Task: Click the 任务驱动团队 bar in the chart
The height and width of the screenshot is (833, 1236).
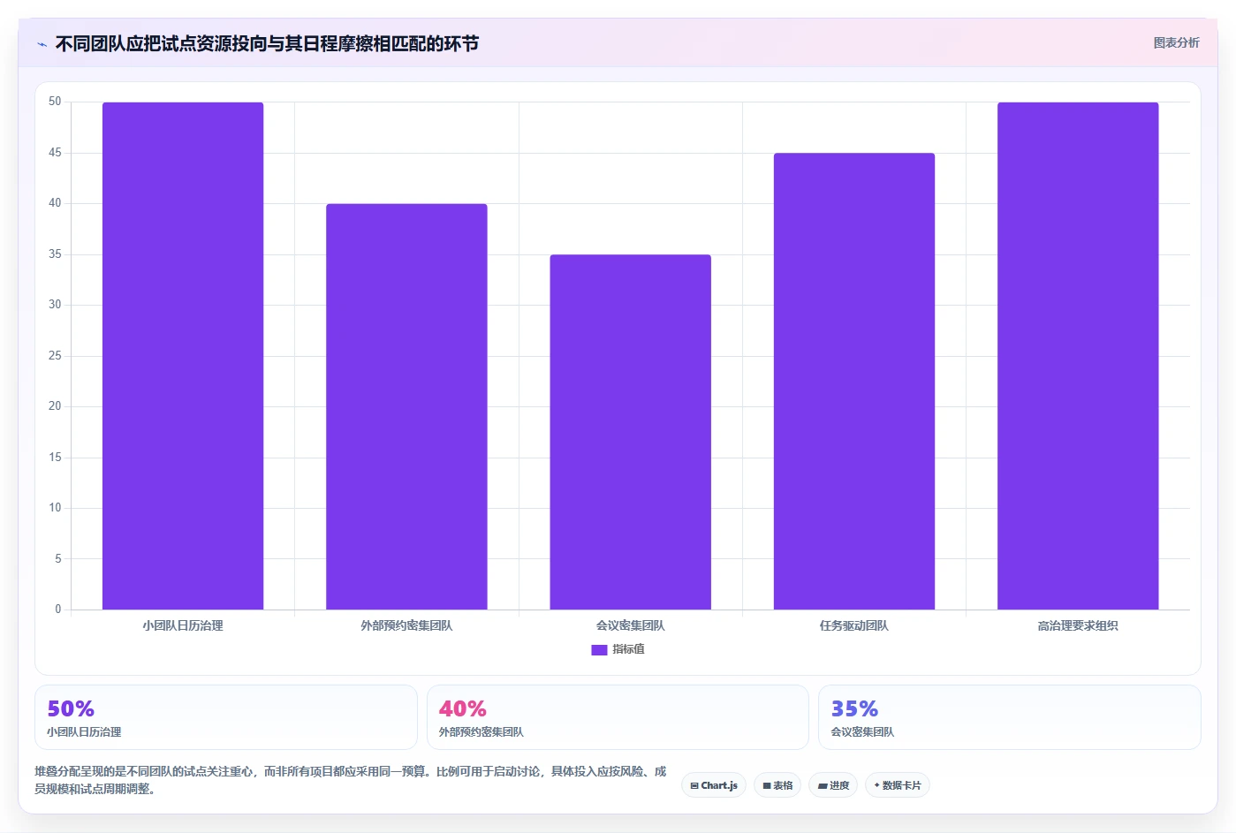Action: tap(854, 382)
